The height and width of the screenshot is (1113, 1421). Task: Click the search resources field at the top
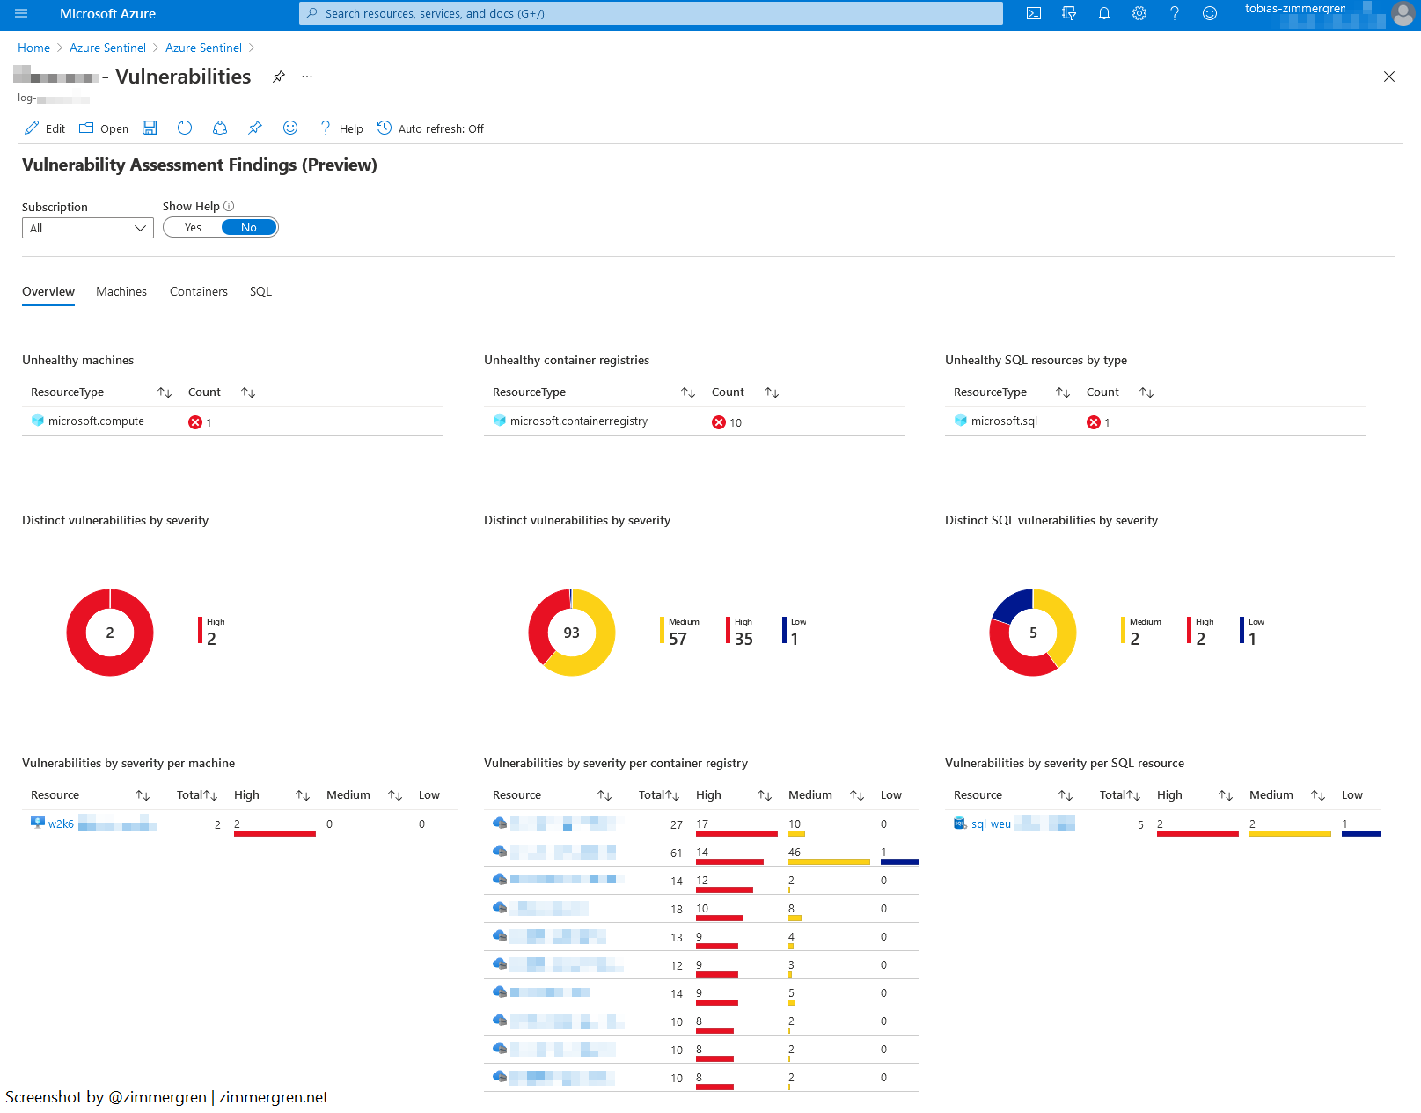tap(651, 13)
